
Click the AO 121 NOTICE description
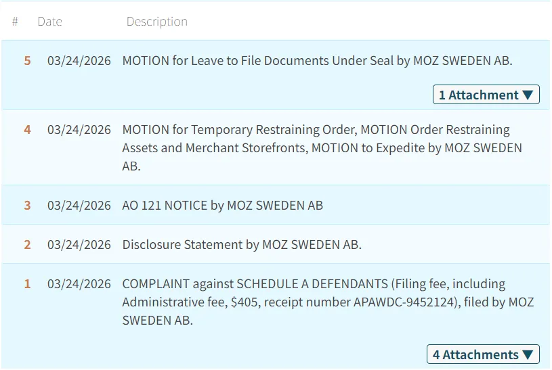coord(222,205)
